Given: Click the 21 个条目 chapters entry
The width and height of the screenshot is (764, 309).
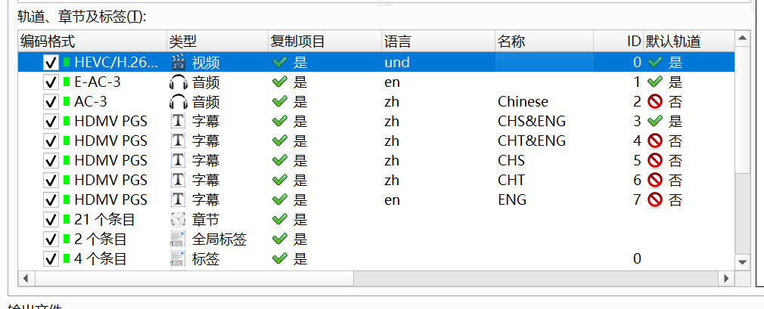Looking at the screenshot, I should point(104,219).
